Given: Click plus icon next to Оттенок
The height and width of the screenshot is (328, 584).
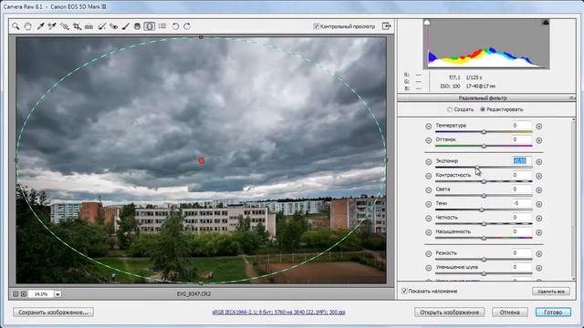Looking at the screenshot, I should tap(538, 140).
